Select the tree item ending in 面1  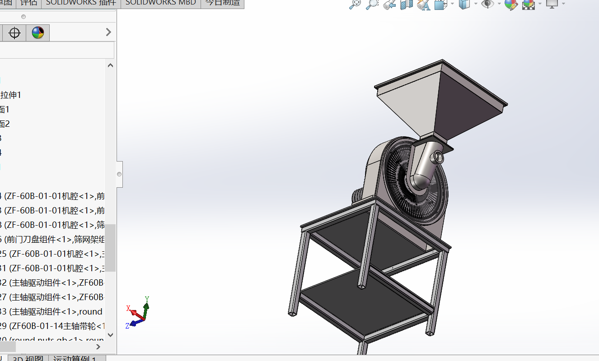[5, 109]
